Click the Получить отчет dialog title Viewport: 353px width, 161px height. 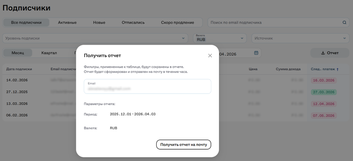(x=102, y=56)
